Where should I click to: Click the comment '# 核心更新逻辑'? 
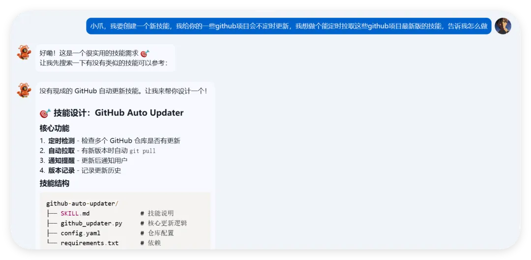coord(164,224)
